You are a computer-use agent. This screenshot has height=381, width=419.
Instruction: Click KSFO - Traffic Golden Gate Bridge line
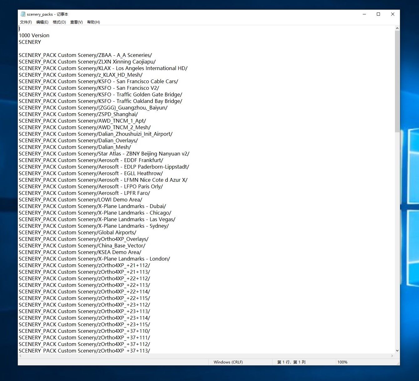tap(101, 94)
